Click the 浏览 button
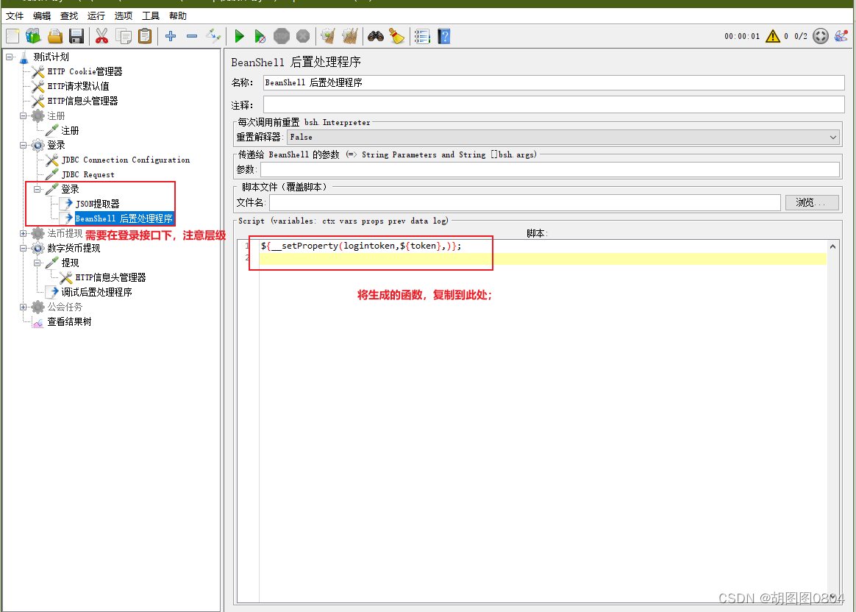 point(812,202)
